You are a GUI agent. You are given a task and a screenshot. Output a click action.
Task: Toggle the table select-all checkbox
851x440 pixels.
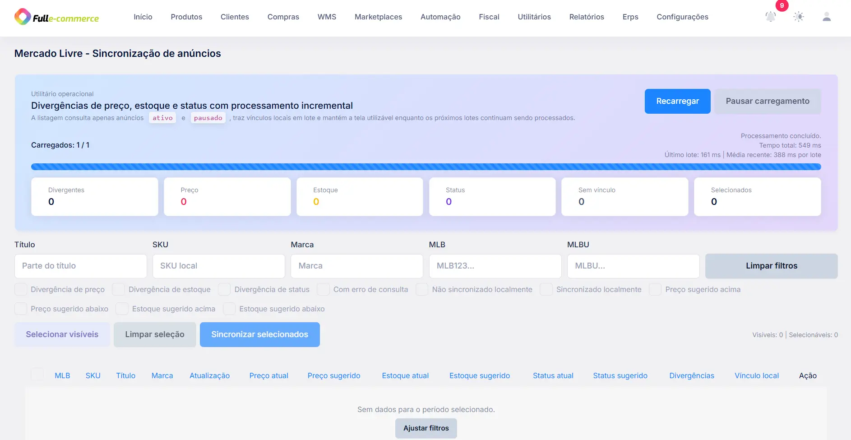pyautogui.click(x=37, y=374)
